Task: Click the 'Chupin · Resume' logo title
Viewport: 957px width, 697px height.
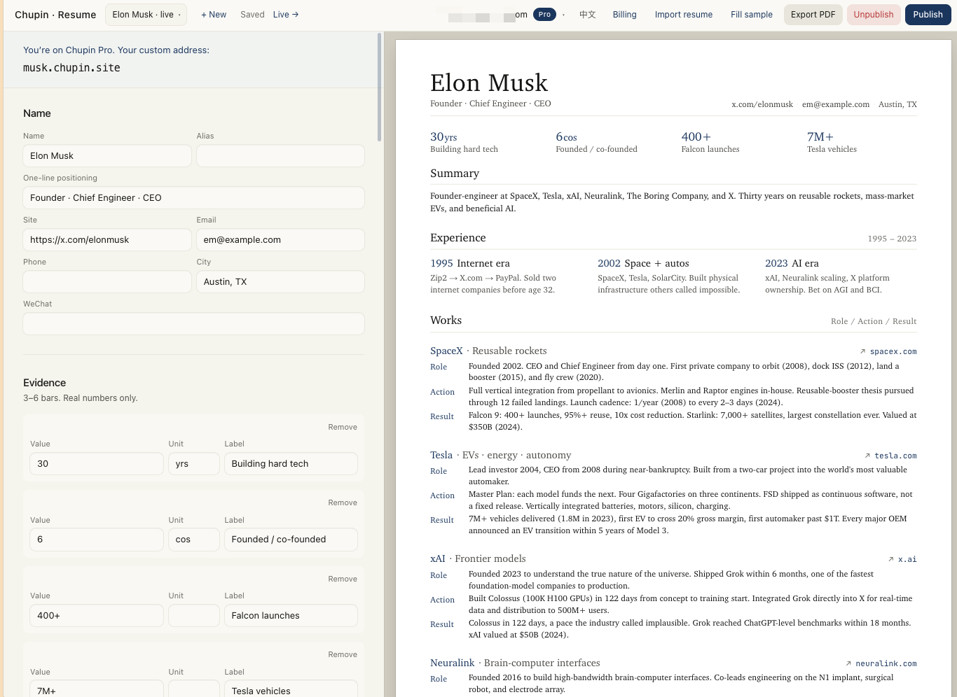Action: [55, 15]
